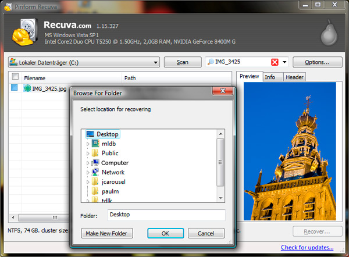Click the Folder text field showing Desktop
The image size is (349, 257).
click(x=166, y=215)
